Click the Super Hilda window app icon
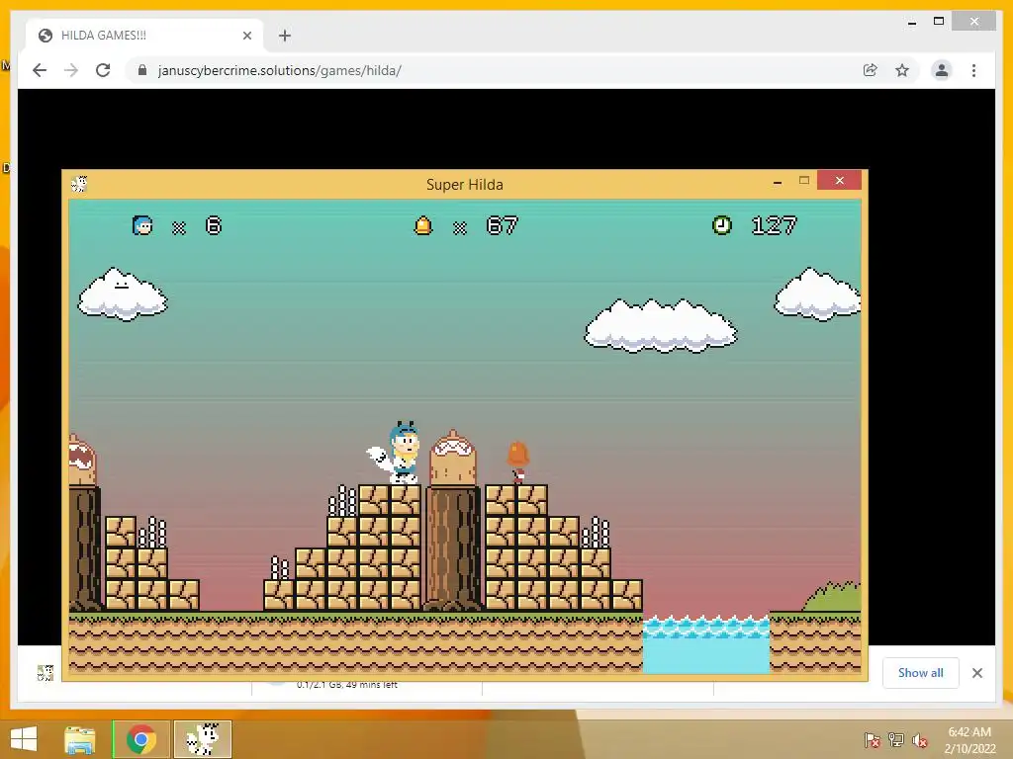Screen dimensions: 1013x759 (x=79, y=185)
